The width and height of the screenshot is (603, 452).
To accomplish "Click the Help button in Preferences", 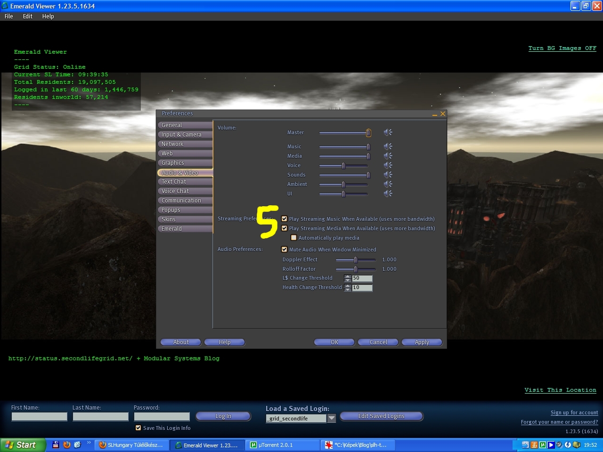I will click(x=225, y=342).
